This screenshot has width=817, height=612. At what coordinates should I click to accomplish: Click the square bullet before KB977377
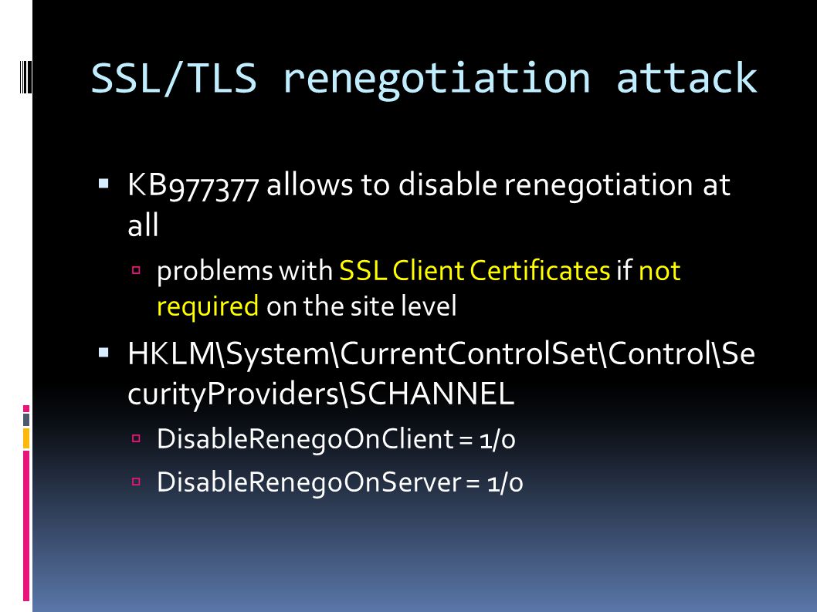tap(103, 184)
